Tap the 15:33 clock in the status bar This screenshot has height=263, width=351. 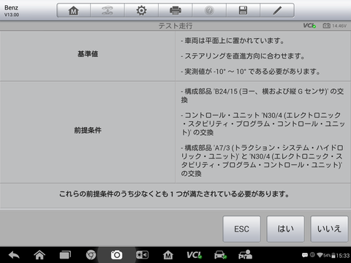coord(343,256)
